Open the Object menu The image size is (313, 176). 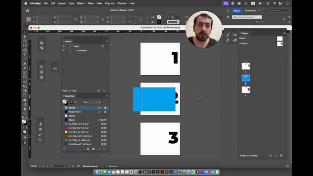(81, 3)
